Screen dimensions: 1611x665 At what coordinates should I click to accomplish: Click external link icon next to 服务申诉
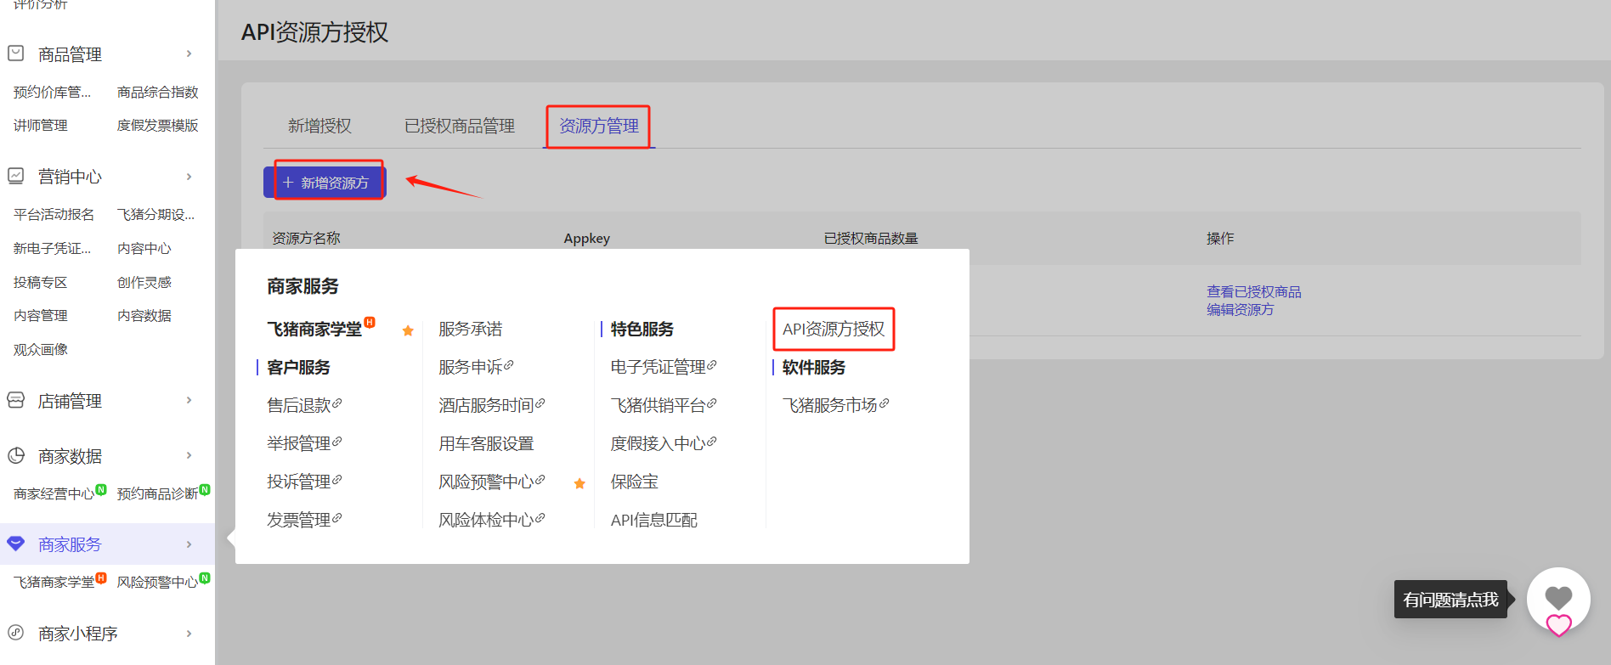509,365
